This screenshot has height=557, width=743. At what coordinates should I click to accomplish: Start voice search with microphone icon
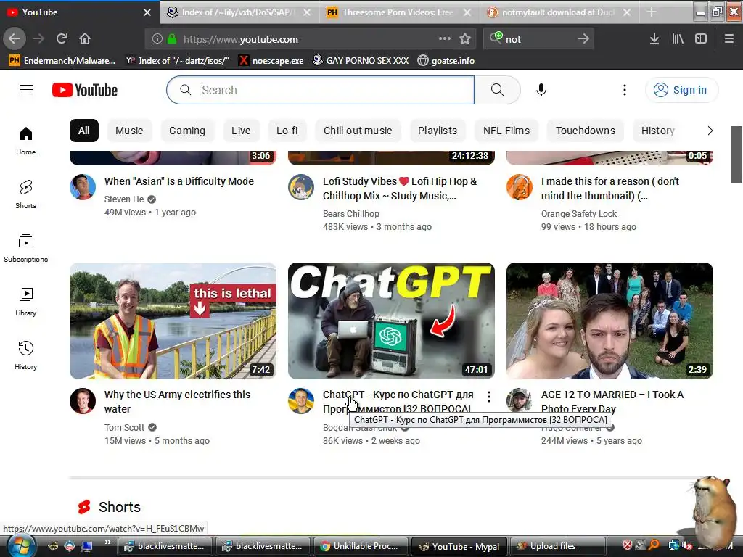tap(541, 90)
